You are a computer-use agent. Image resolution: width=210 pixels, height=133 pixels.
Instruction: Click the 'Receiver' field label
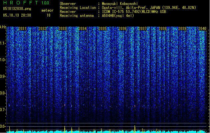click(x=68, y=12)
